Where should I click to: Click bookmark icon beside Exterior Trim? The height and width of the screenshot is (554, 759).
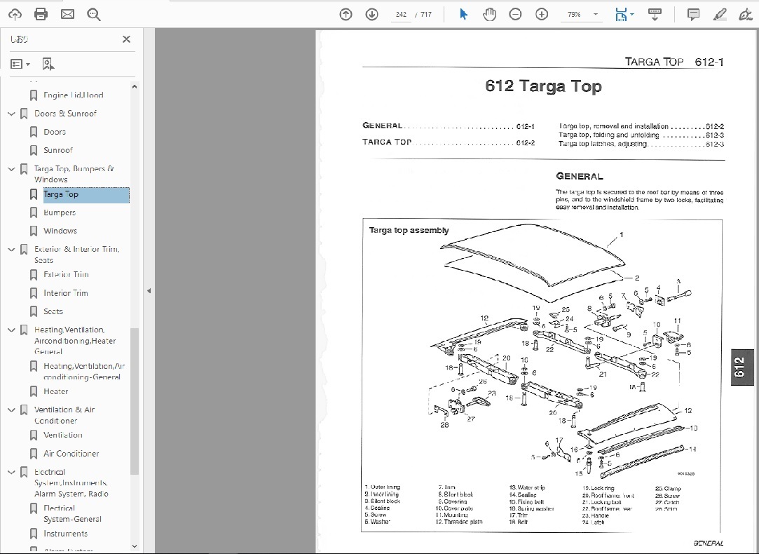pos(34,275)
